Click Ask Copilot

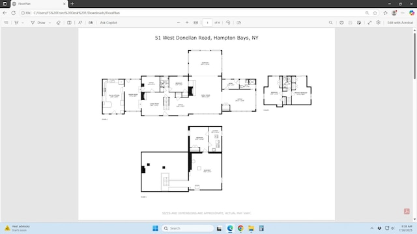click(x=109, y=23)
